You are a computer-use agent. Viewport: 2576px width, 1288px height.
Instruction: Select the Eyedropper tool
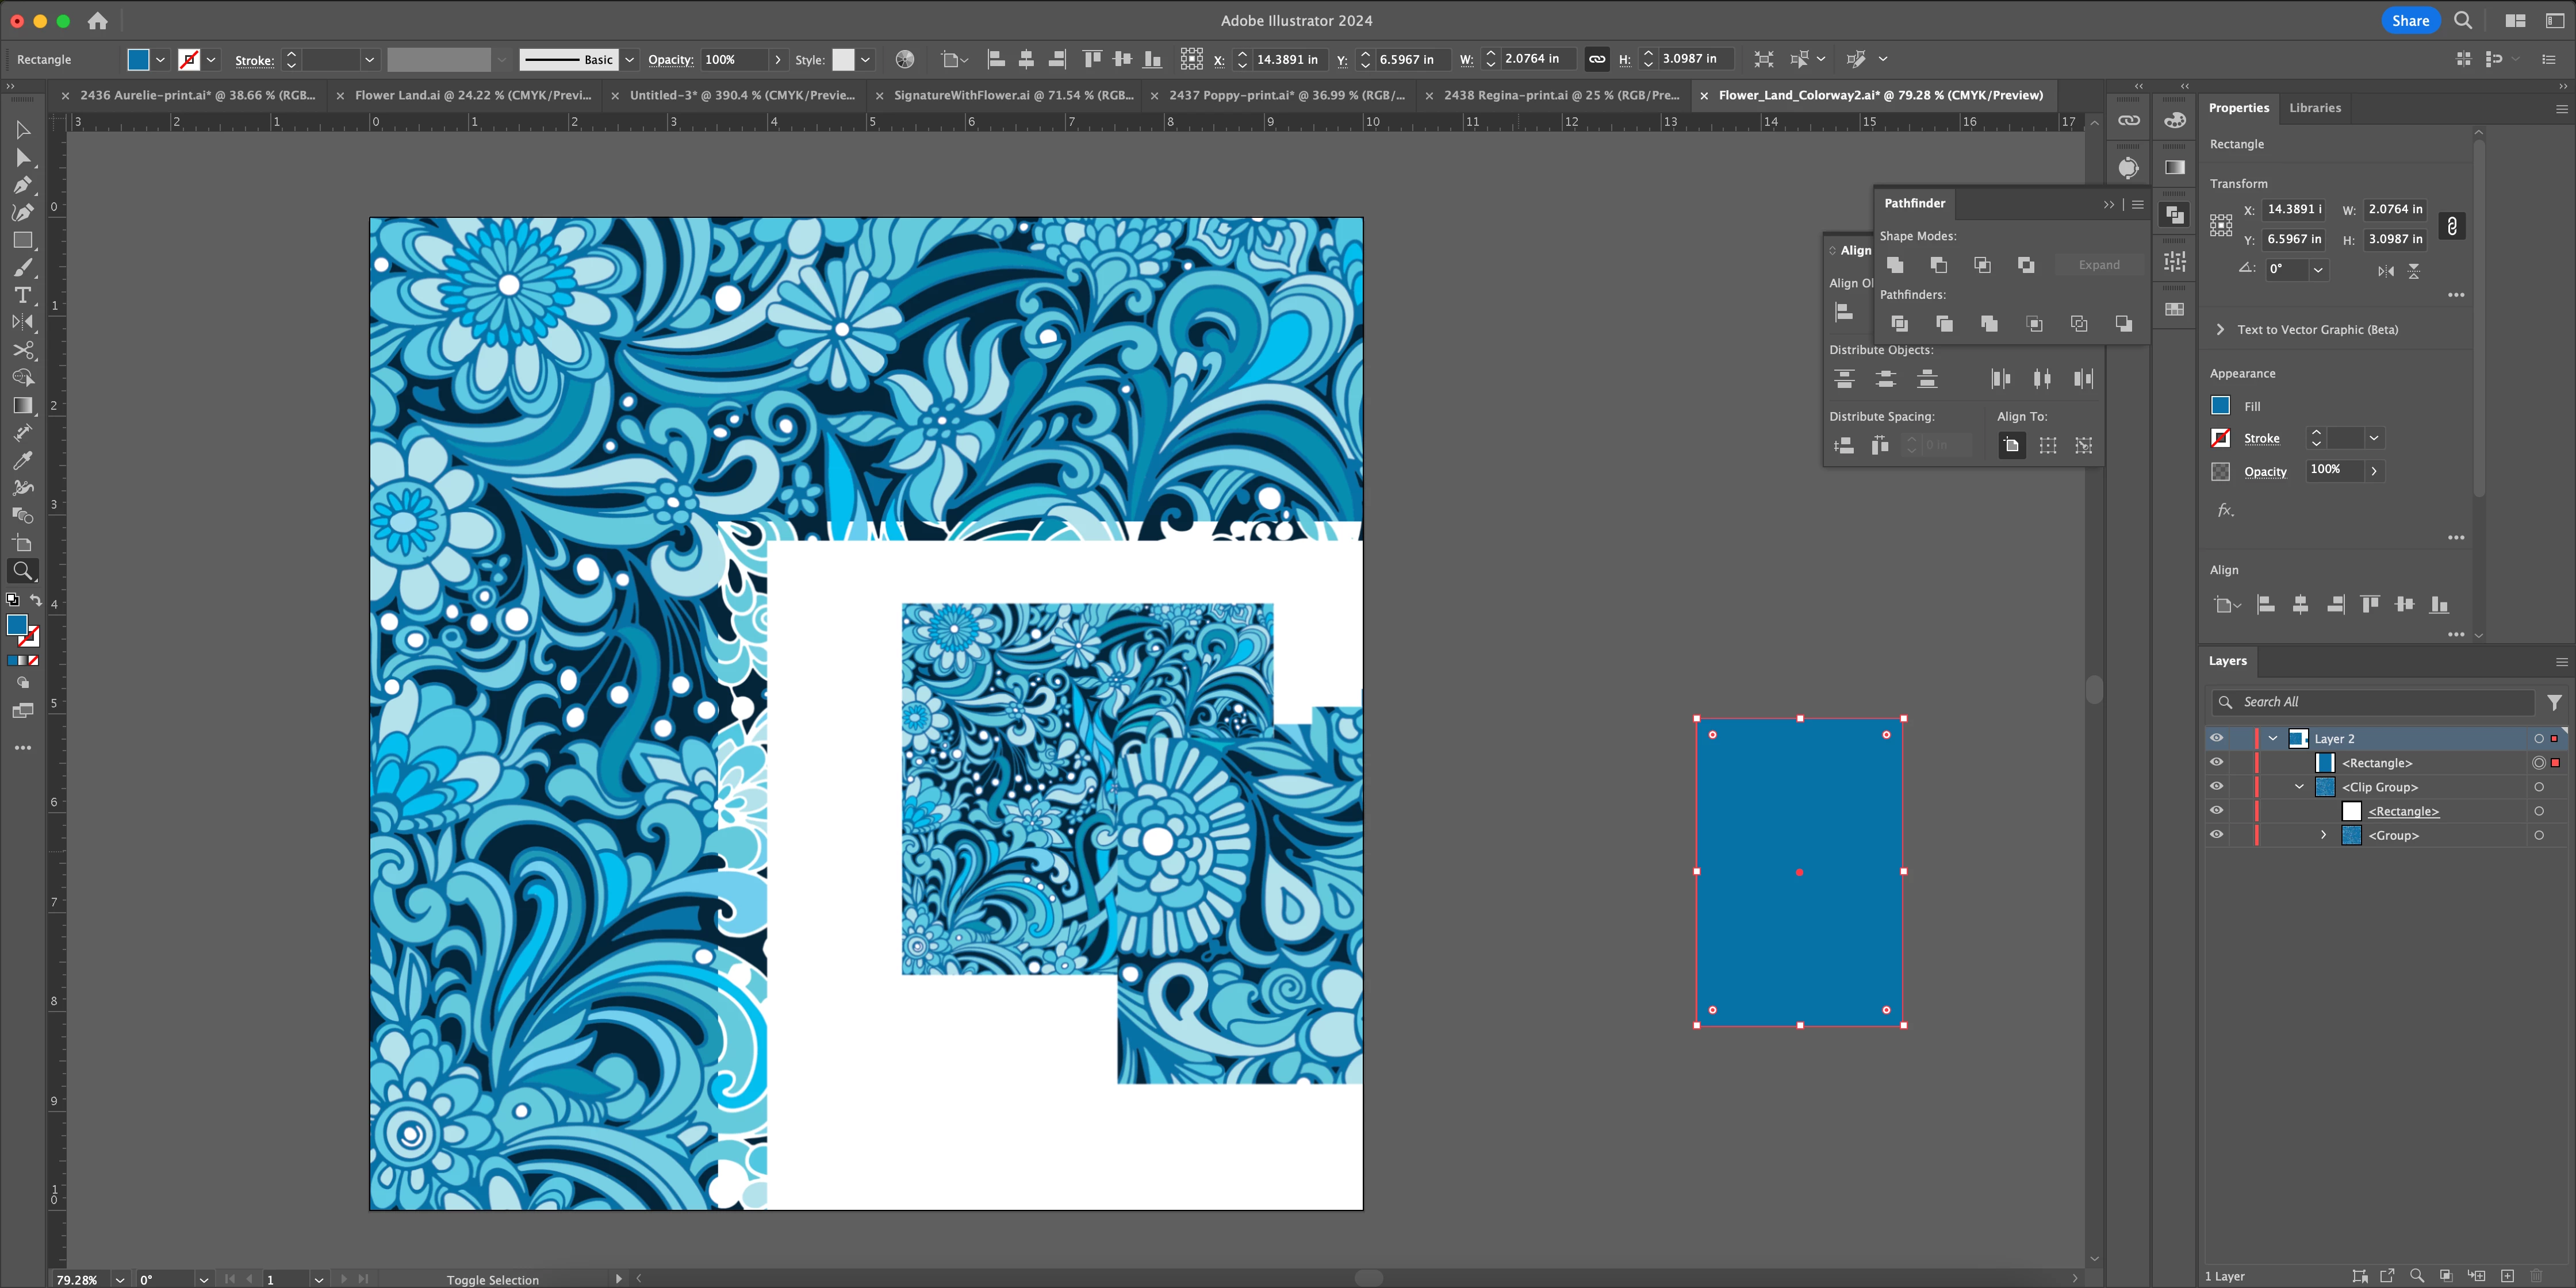click(x=22, y=460)
